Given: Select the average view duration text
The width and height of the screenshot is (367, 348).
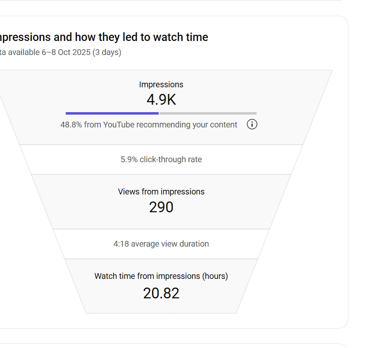Looking at the screenshot, I should click(x=170, y=244).
